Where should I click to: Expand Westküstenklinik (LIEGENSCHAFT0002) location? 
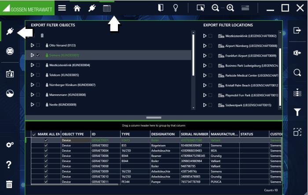205,36
